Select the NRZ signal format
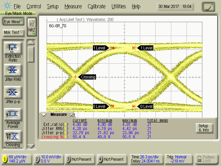The height and width of the screenshot is (166, 221). pos(32,31)
